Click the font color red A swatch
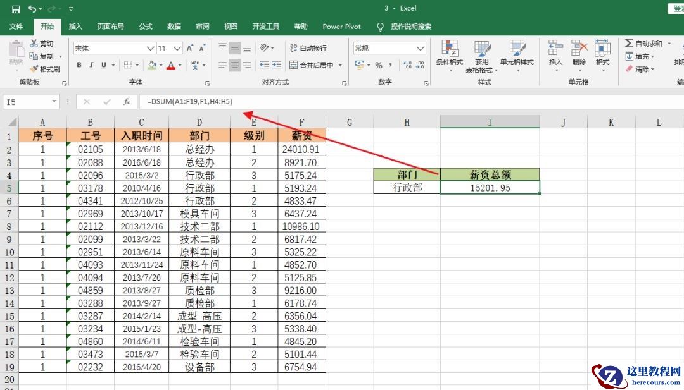684x390 pixels. coord(170,65)
